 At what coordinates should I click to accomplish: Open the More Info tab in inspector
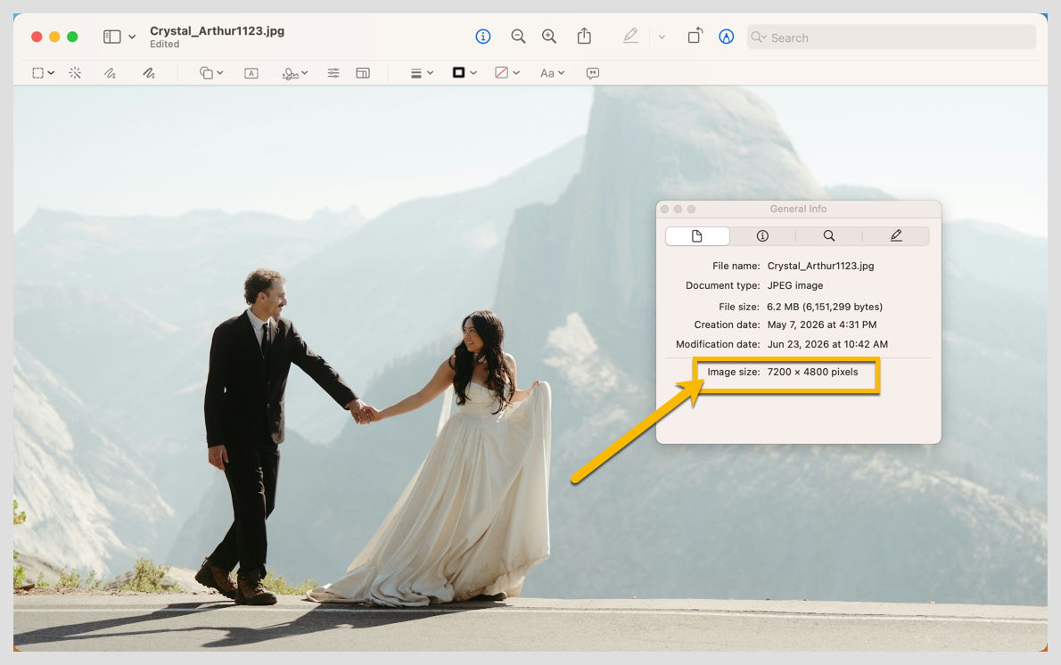coord(762,236)
